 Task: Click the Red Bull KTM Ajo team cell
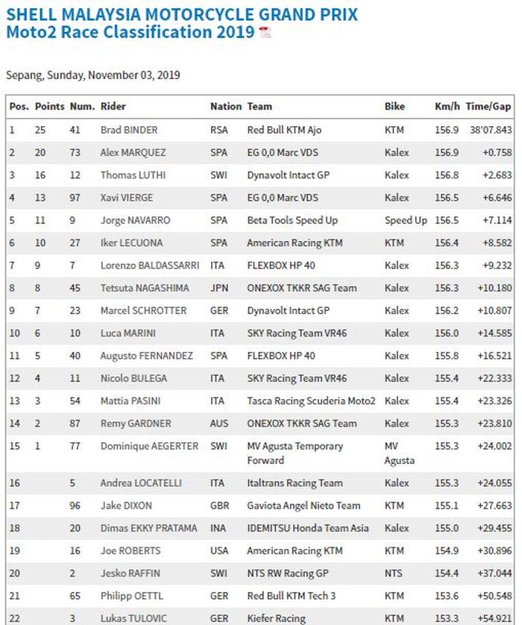(x=284, y=130)
